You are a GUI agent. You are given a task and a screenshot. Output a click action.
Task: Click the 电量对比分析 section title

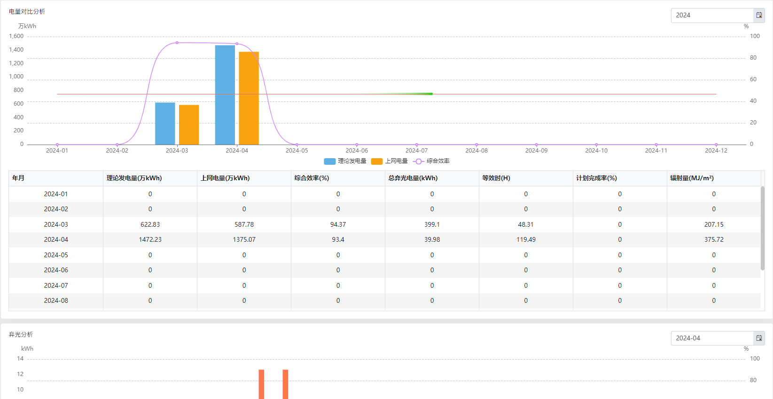pyautogui.click(x=27, y=11)
